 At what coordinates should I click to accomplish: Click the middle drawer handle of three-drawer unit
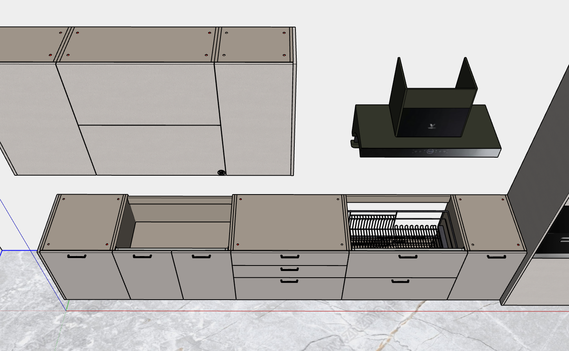click(x=290, y=269)
